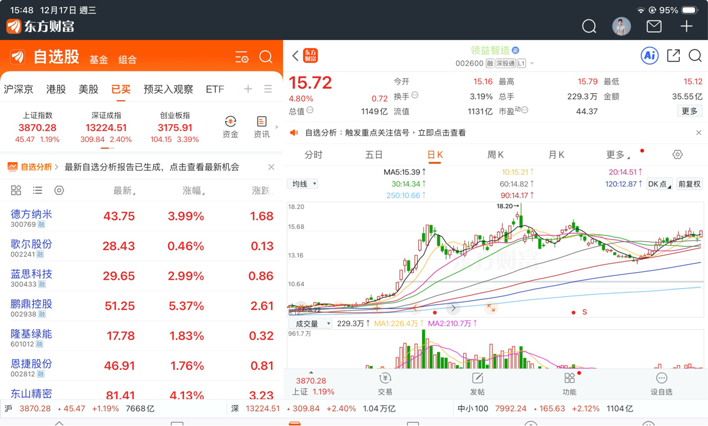Select the 美股 tab
Image resolution: width=708 pixels, height=426 pixels.
tap(88, 89)
